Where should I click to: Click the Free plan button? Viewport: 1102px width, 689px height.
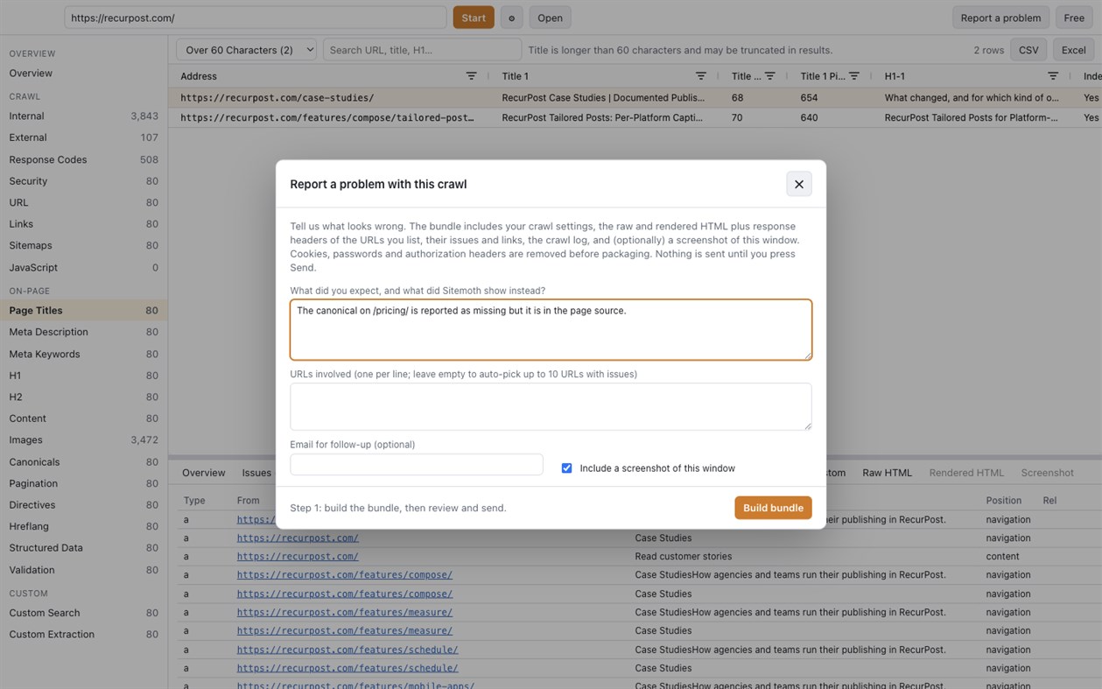point(1074,18)
